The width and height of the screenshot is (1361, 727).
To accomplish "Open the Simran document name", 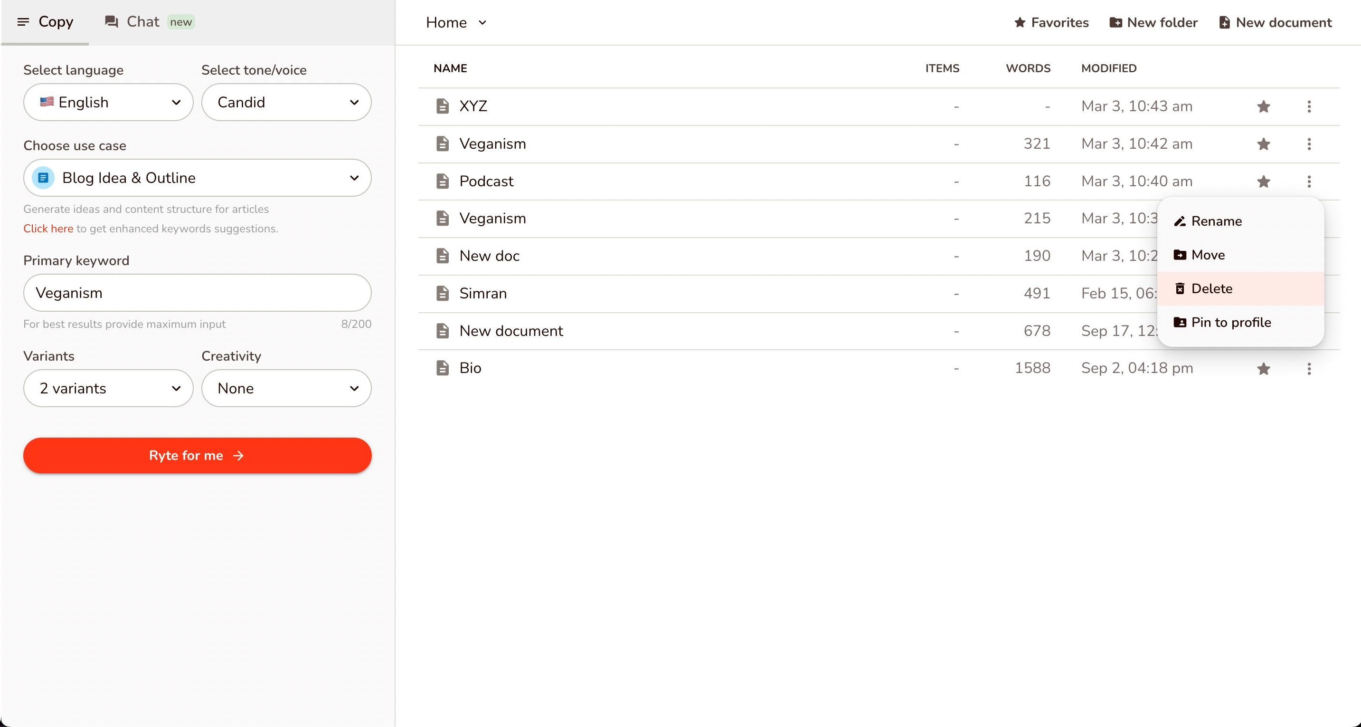I will click(x=483, y=294).
